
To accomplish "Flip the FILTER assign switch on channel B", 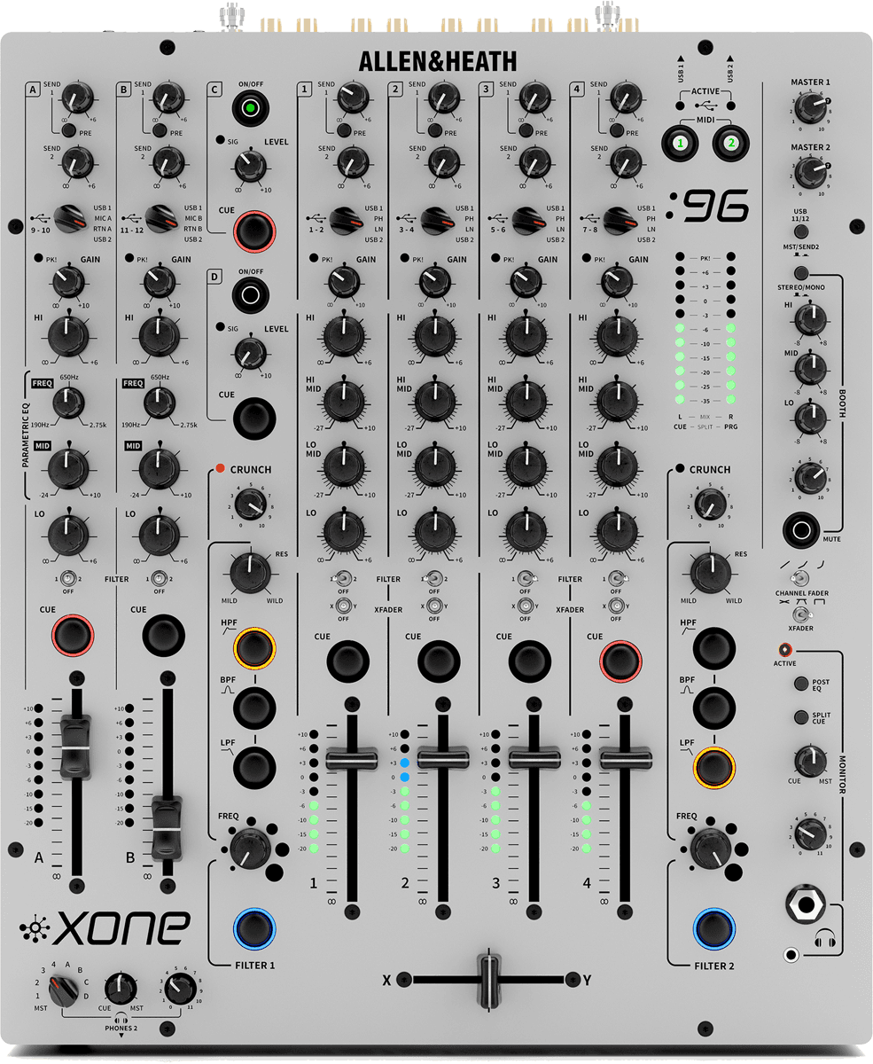I will point(160,576).
